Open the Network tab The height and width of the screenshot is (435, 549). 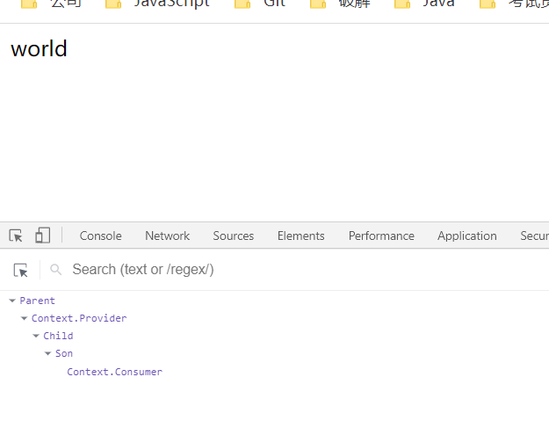[x=167, y=236]
